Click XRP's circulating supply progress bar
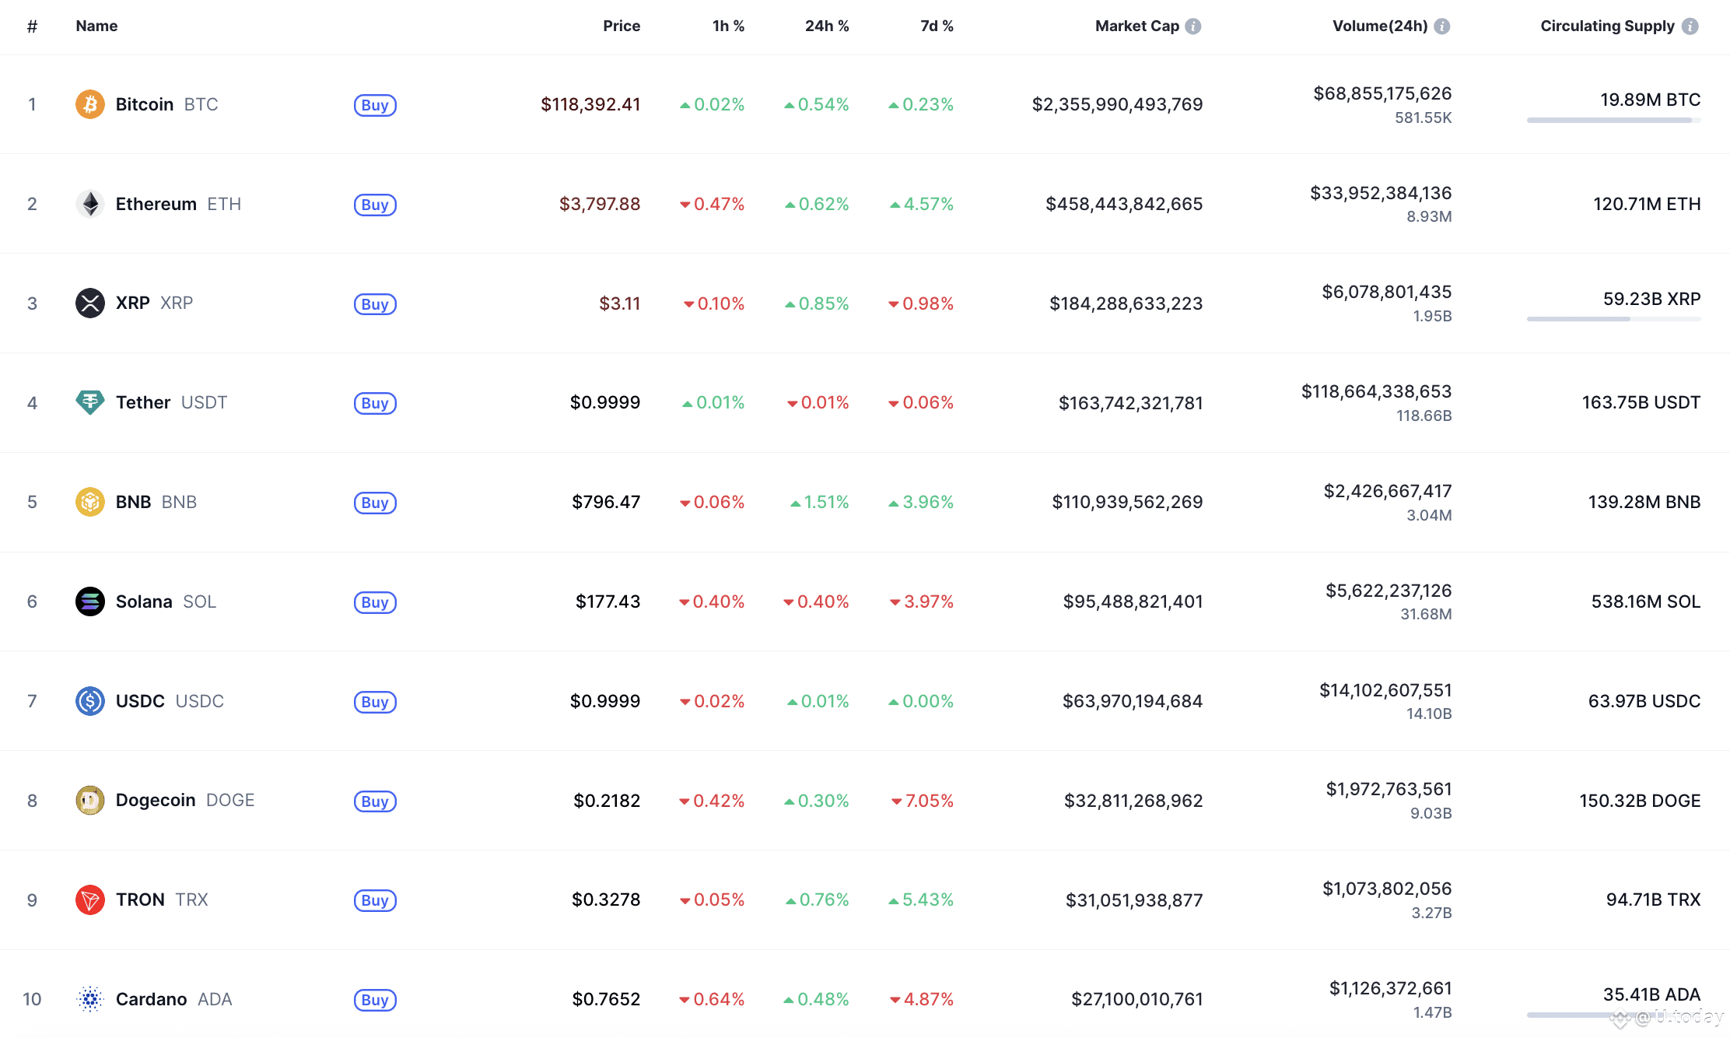Screen dimensions: 1730x1038 point(1614,319)
